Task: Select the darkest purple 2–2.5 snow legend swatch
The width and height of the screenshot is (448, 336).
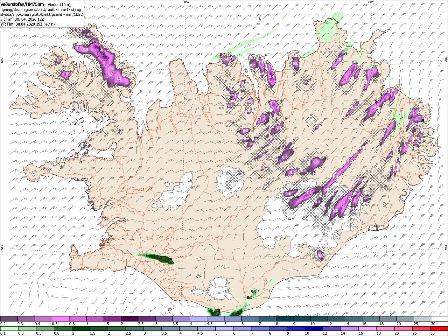Action: pyautogui.click(x=129, y=319)
